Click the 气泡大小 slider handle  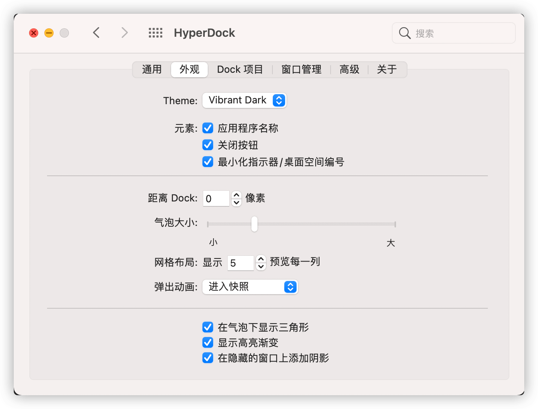pos(254,224)
